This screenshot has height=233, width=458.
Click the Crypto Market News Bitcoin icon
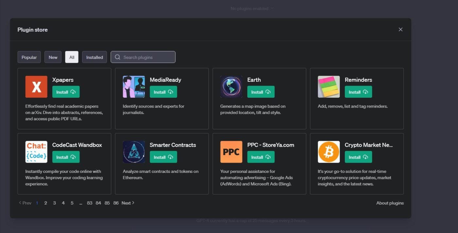click(x=329, y=152)
